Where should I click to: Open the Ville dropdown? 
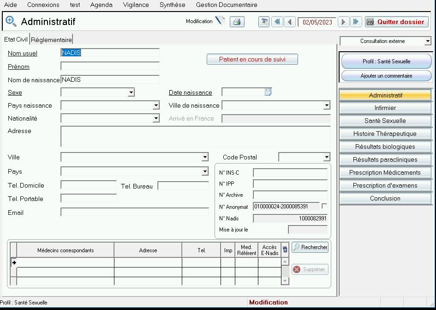click(205, 157)
